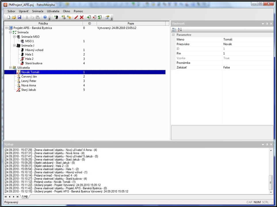Collapse the Parametre property group
The image size is (277, 207).
point(173,35)
